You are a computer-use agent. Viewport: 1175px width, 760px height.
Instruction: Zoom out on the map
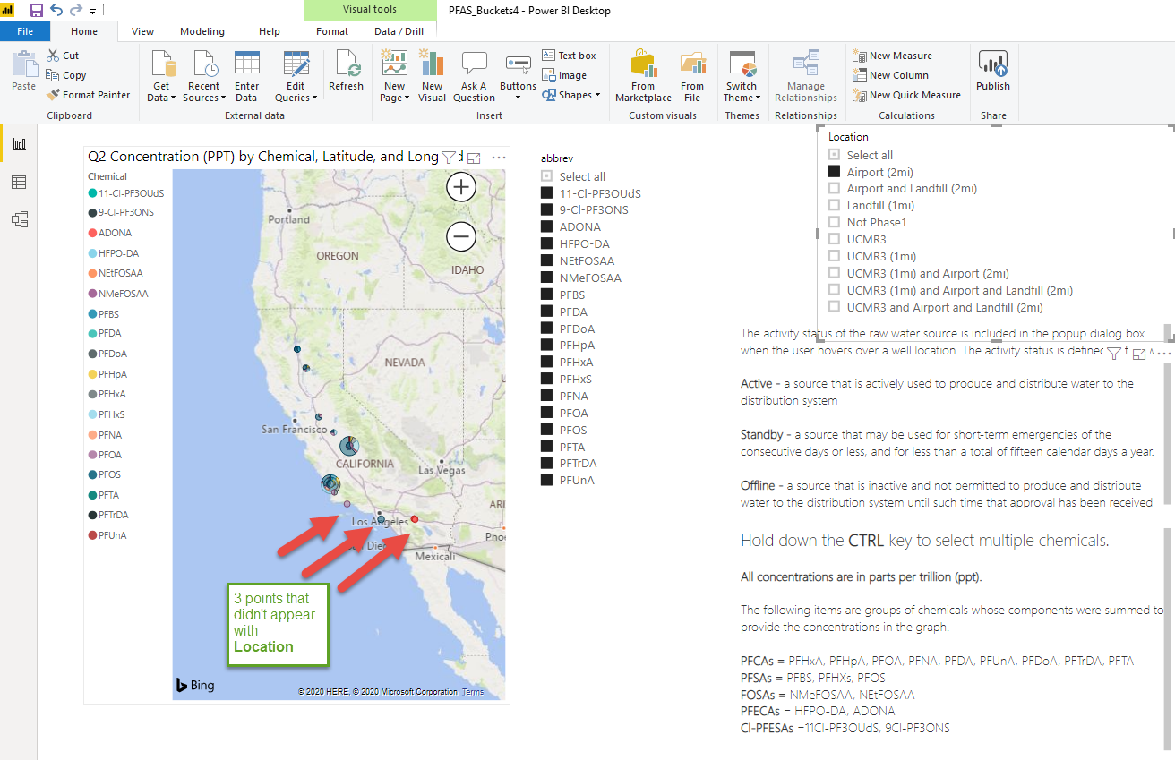[x=461, y=236]
